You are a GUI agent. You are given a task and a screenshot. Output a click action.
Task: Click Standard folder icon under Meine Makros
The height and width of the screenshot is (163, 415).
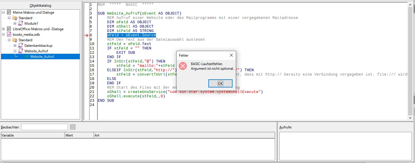pos(15,18)
